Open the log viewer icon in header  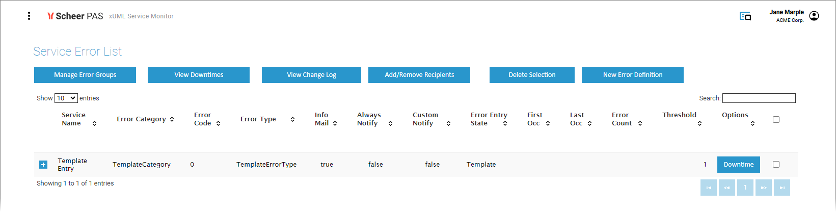pyautogui.click(x=745, y=16)
